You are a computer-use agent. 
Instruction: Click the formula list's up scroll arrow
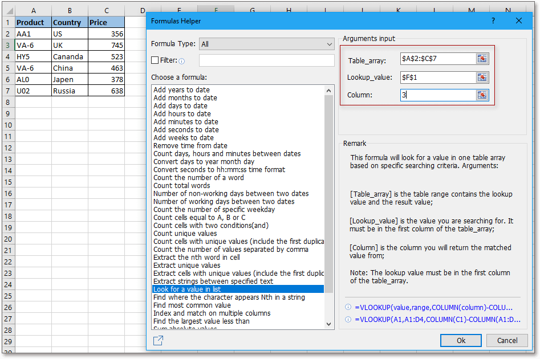tap(328, 89)
